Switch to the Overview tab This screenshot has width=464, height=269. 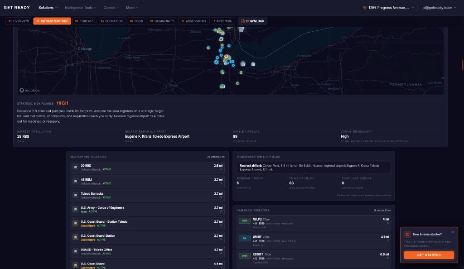coord(19,21)
